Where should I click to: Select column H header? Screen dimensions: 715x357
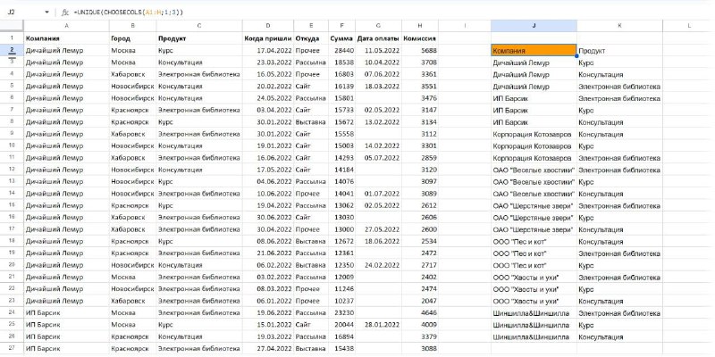pyautogui.click(x=420, y=27)
